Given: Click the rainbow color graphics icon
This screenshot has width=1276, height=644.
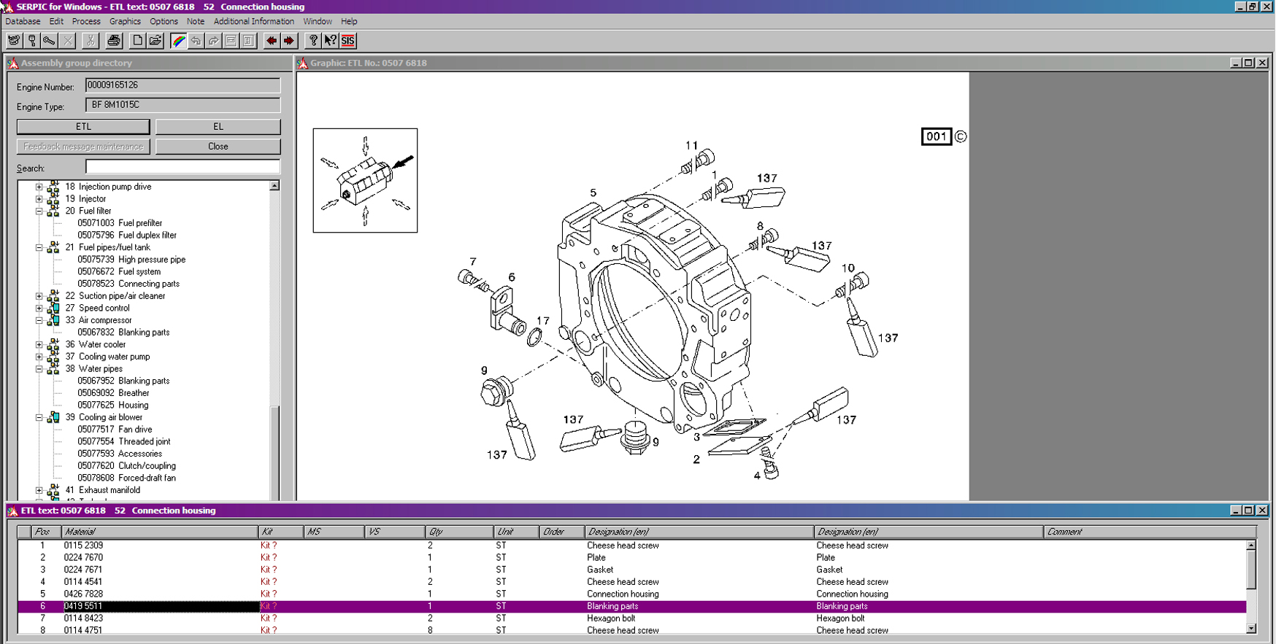Looking at the screenshot, I should tap(178, 41).
